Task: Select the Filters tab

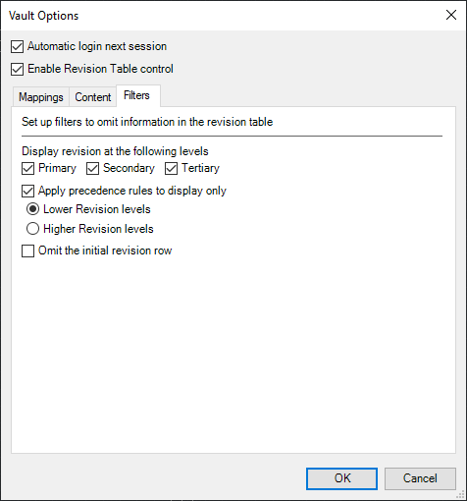Action: [136, 95]
